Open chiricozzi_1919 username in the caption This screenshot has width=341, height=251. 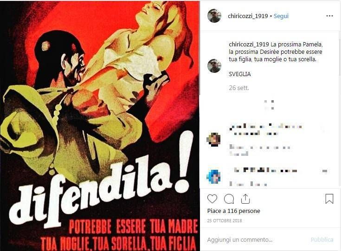tap(249, 45)
